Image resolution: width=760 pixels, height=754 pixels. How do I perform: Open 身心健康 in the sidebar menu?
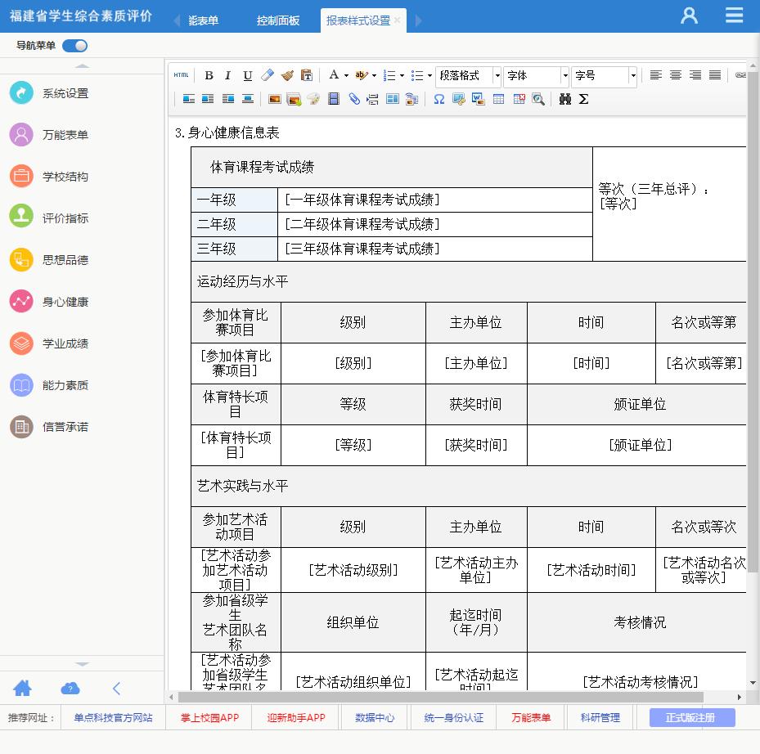click(x=65, y=302)
